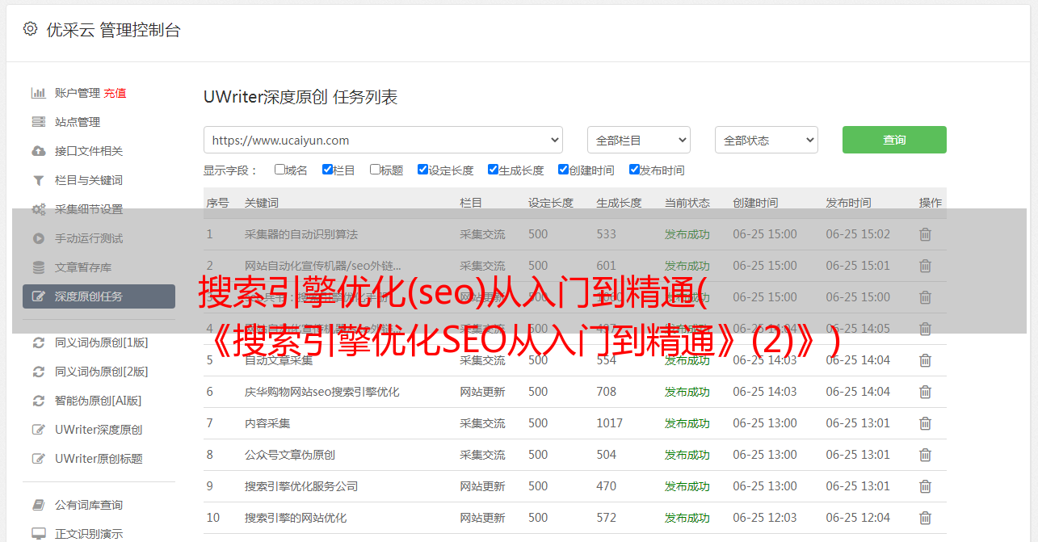Open 接口文件相关 in sidebar
Image resolution: width=1038 pixels, height=542 pixels.
tap(89, 151)
